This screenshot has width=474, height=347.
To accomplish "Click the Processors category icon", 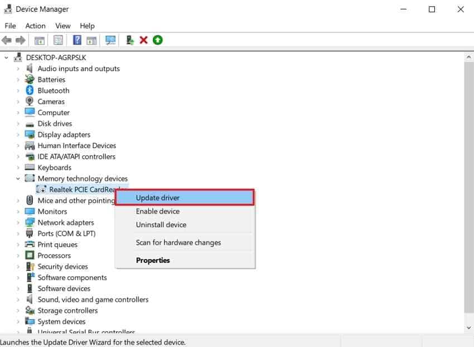I will coord(30,255).
